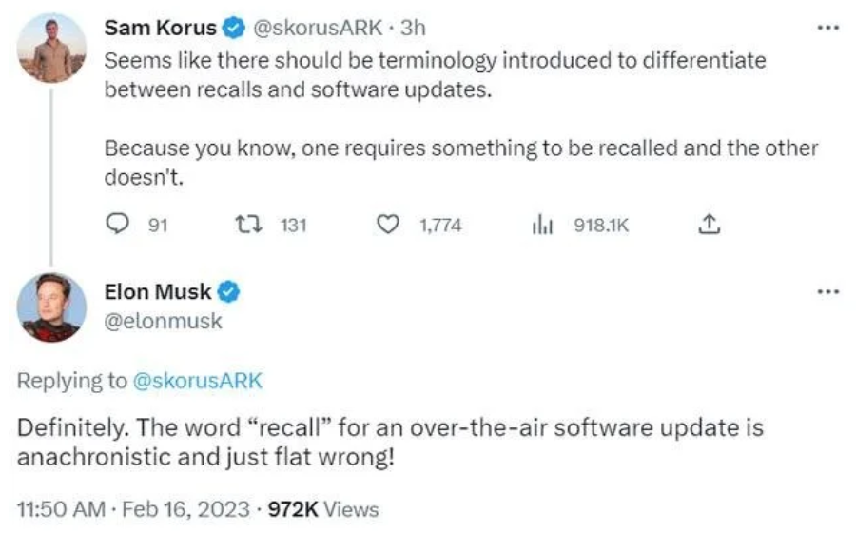Click the reply icon on Sam Korus's tweet
Screen dimensions: 856x534
(x=117, y=225)
